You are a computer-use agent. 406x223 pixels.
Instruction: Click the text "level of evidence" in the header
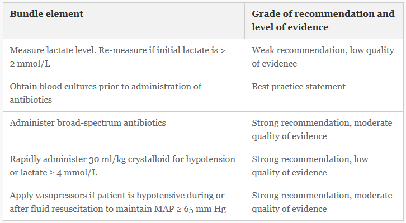tap(290, 27)
